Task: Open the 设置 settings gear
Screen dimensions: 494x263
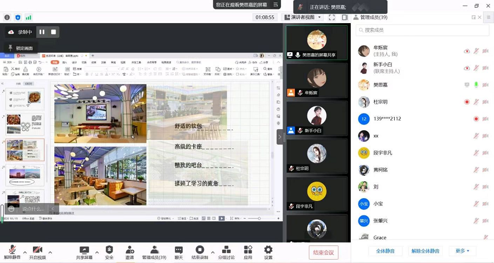Action: 268,250
